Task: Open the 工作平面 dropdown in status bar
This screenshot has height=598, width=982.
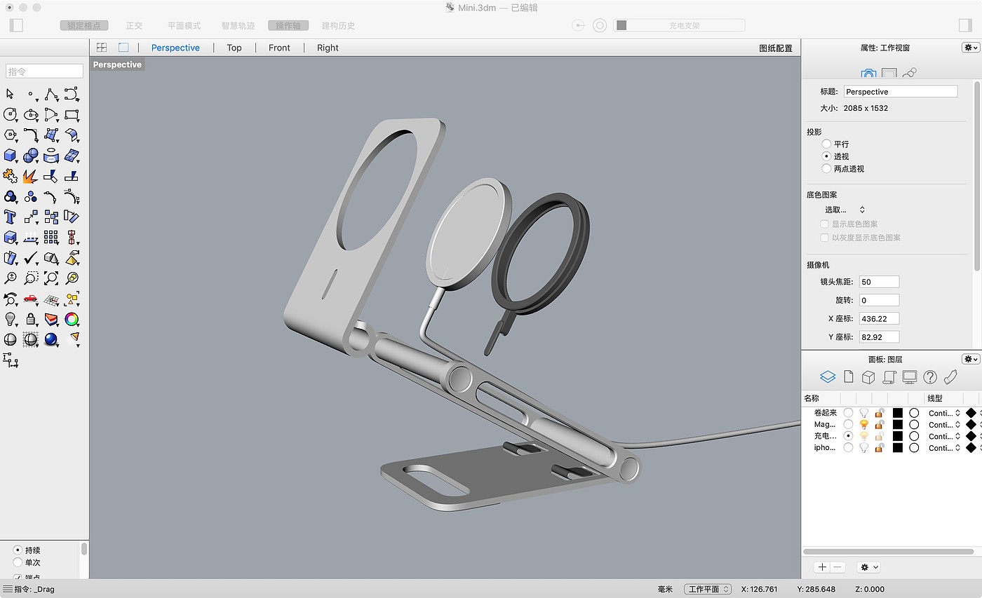Action: 707,589
